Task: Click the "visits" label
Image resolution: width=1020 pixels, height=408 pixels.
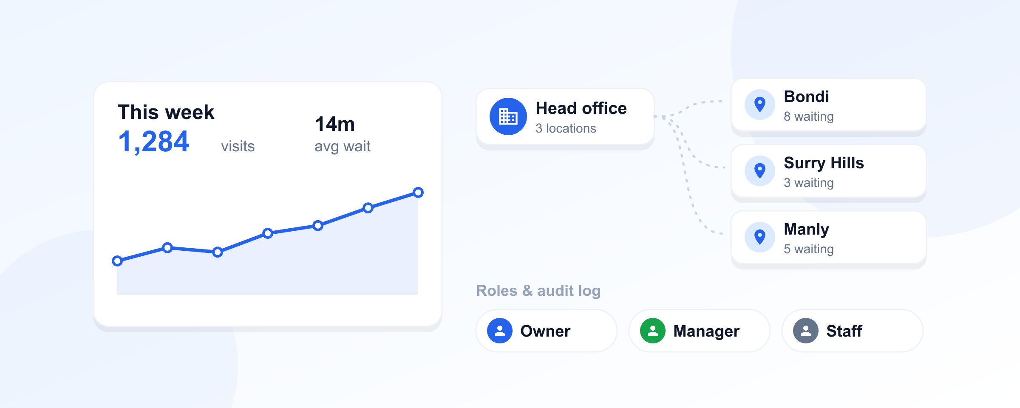Action: click(238, 146)
